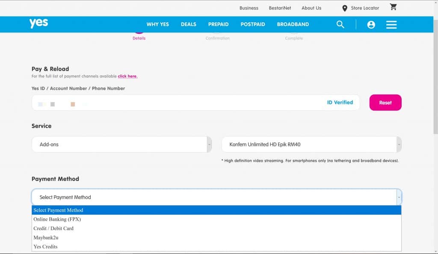
Task: Click the ID Verified status text
Action: tap(340, 103)
